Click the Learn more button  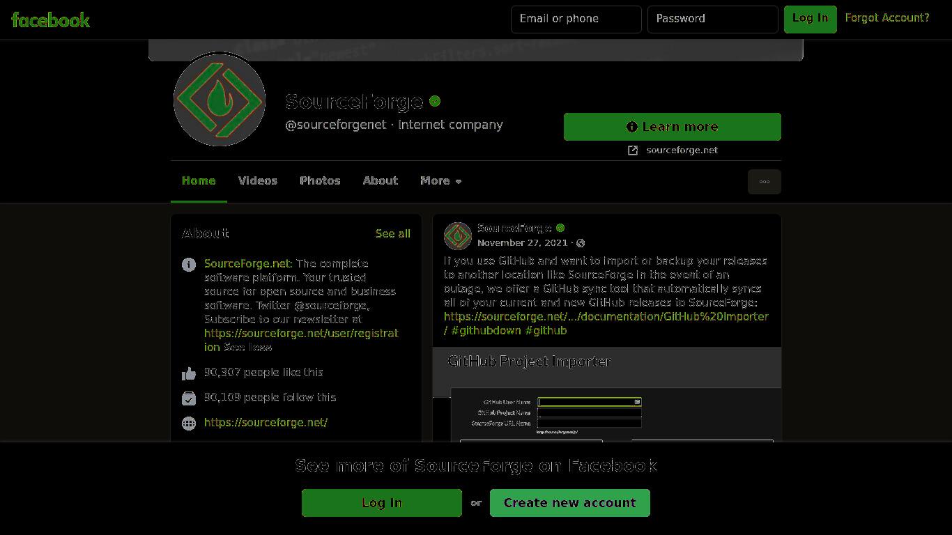click(673, 127)
